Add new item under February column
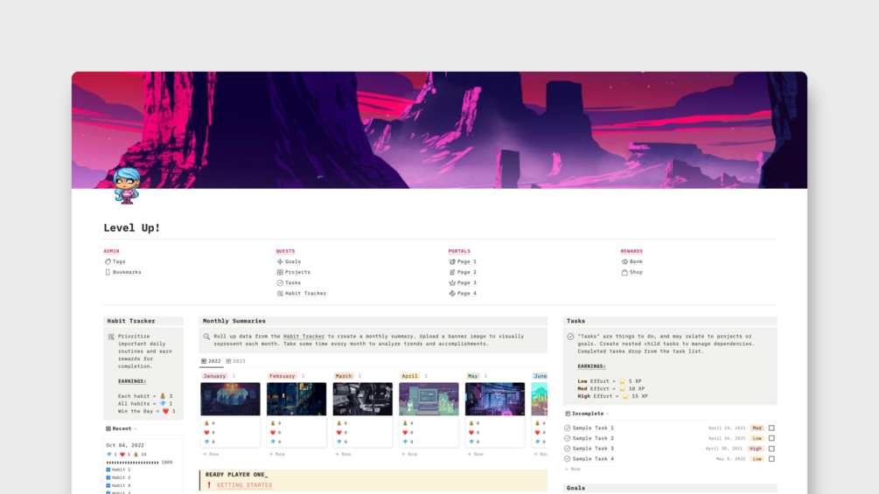Image resolution: width=879 pixels, height=494 pixels. (x=277, y=455)
